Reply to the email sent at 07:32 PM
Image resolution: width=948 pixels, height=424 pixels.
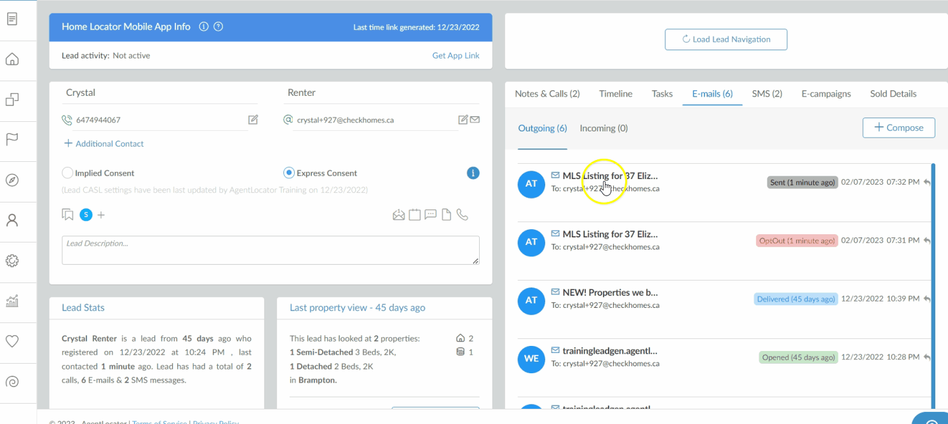927,182
